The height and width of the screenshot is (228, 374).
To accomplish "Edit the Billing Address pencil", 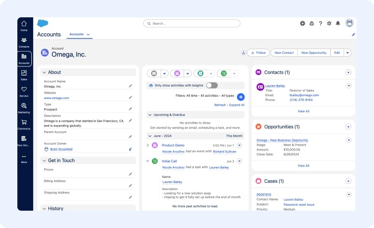I will click(130, 186).
